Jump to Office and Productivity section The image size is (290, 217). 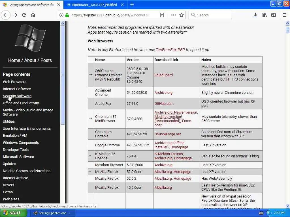point(21,103)
